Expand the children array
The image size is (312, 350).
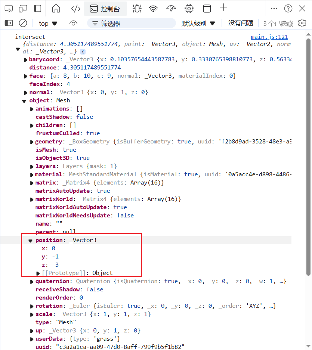(x=32, y=126)
